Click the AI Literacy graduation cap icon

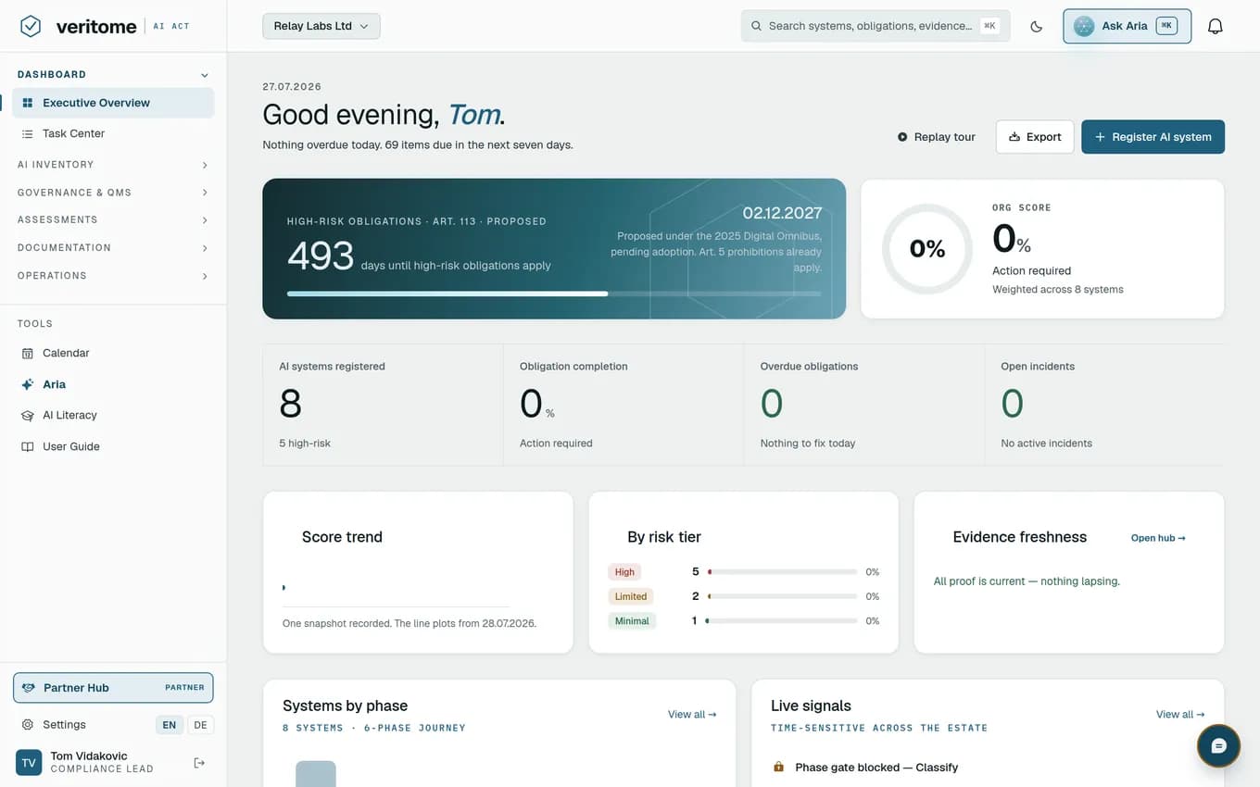pyautogui.click(x=28, y=416)
